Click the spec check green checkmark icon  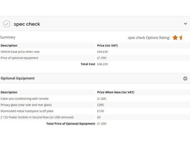click(x=7, y=24)
